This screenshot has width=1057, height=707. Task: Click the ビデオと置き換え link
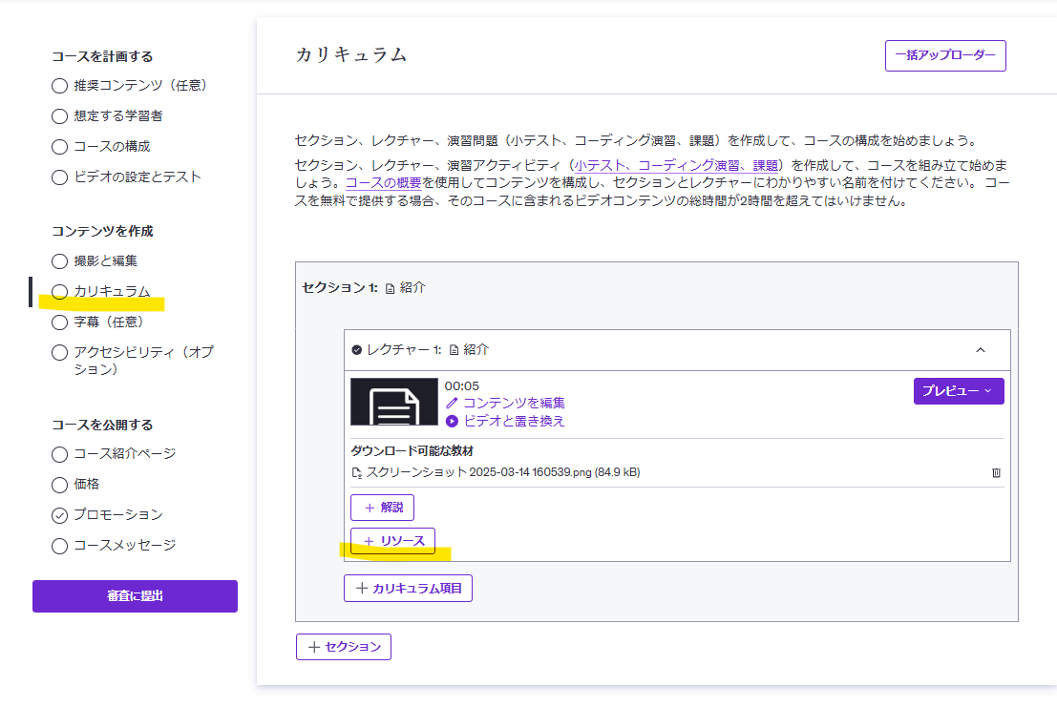515,421
